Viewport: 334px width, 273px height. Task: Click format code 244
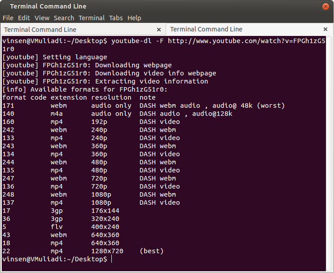pyautogui.click(x=8, y=163)
